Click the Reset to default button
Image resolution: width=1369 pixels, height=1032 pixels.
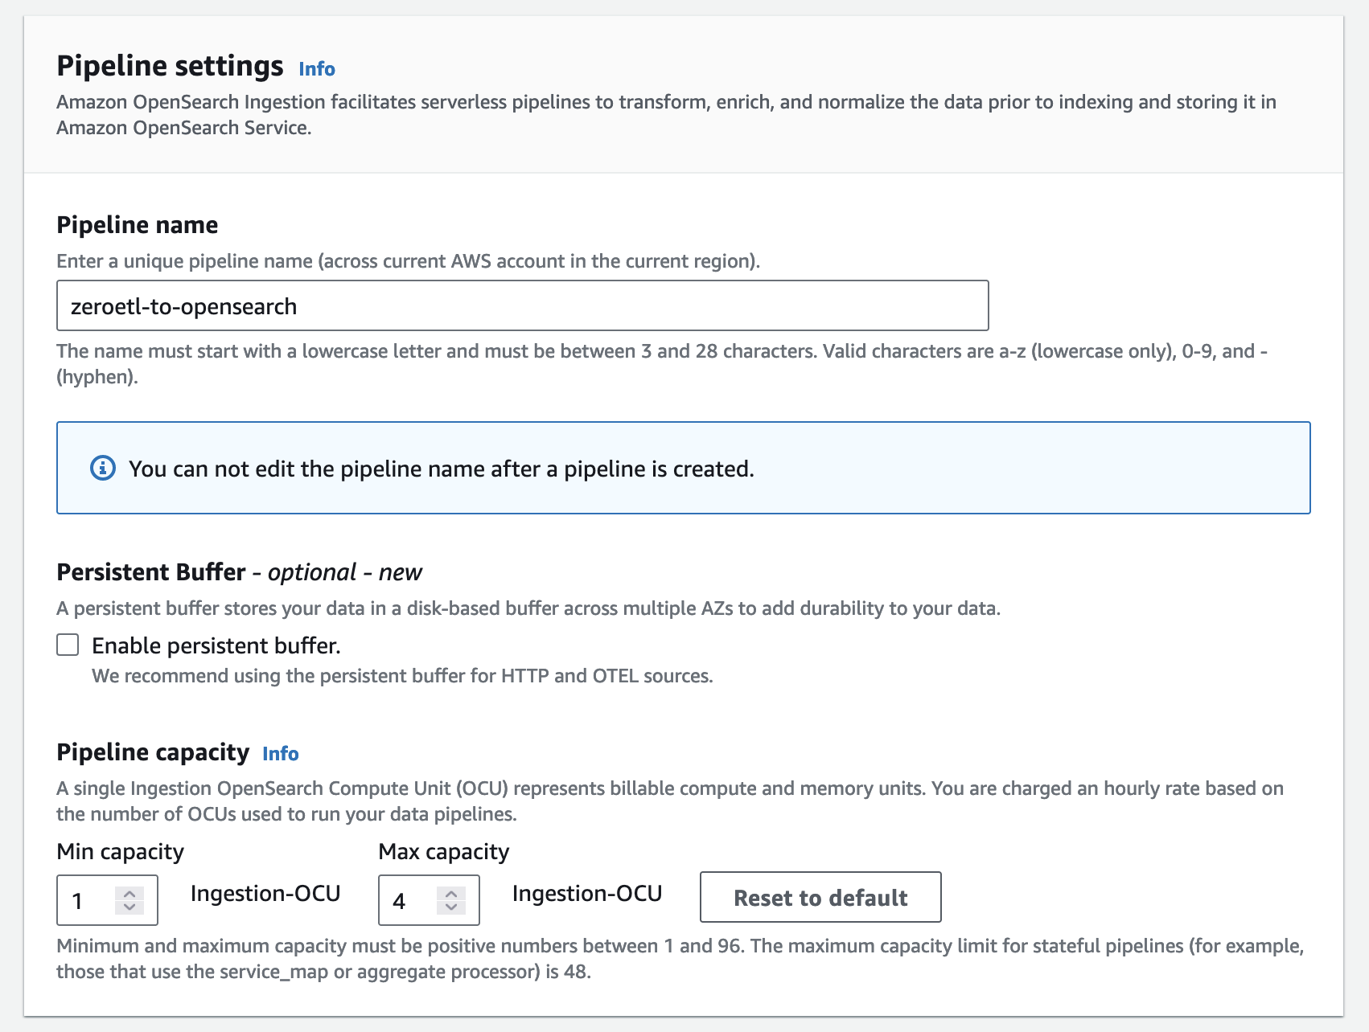tap(820, 897)
